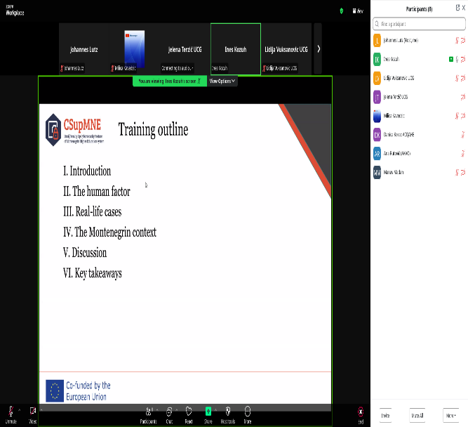Click Johannes Lutz video-off icon
This screenshot has width=468, height=427.
pyautogui.click(x=463, y=40)
